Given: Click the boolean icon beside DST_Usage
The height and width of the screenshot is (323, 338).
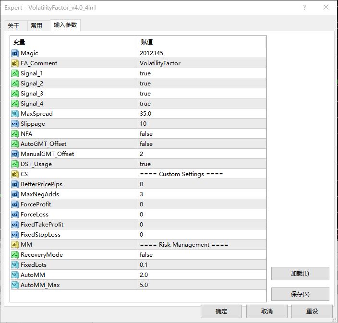Looking at the screenshot, I should coord(15,164).
